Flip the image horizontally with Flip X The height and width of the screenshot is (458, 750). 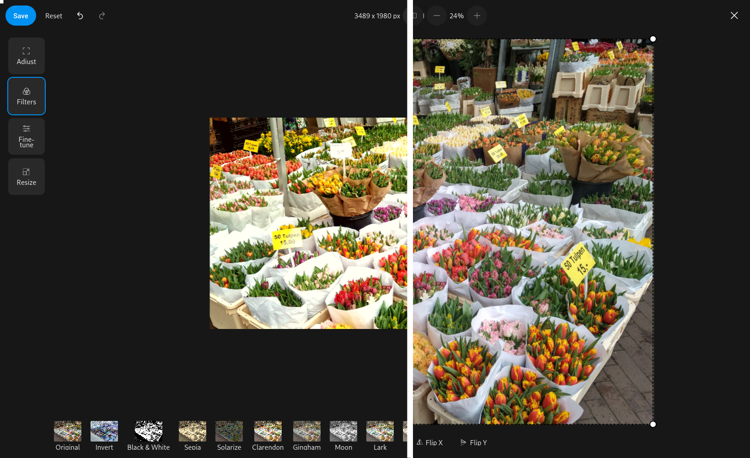[430, 442]
